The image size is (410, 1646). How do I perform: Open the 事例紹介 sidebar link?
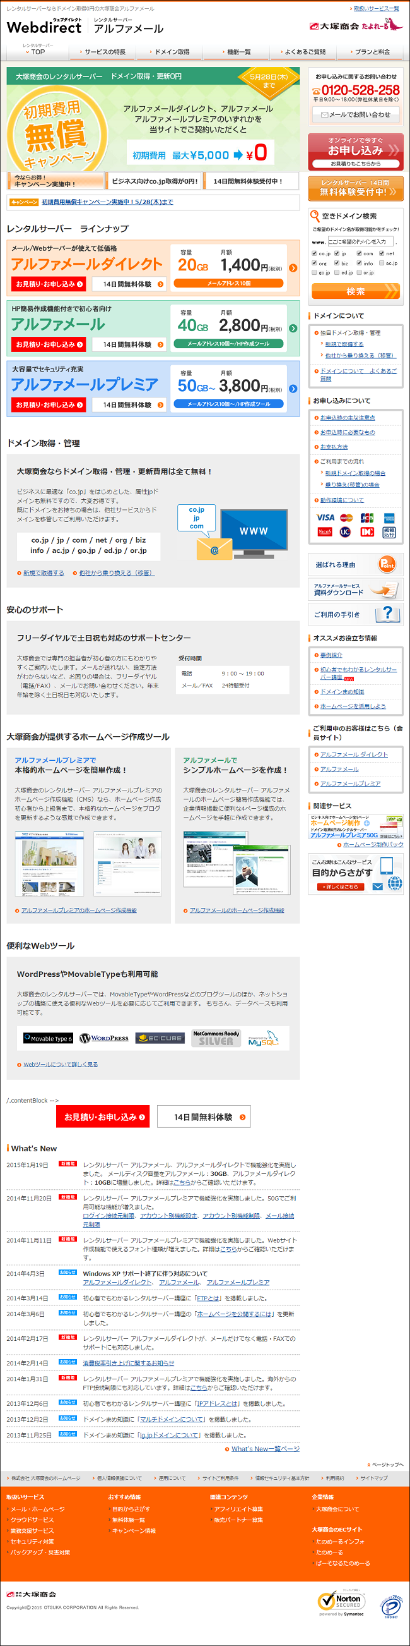331,655
